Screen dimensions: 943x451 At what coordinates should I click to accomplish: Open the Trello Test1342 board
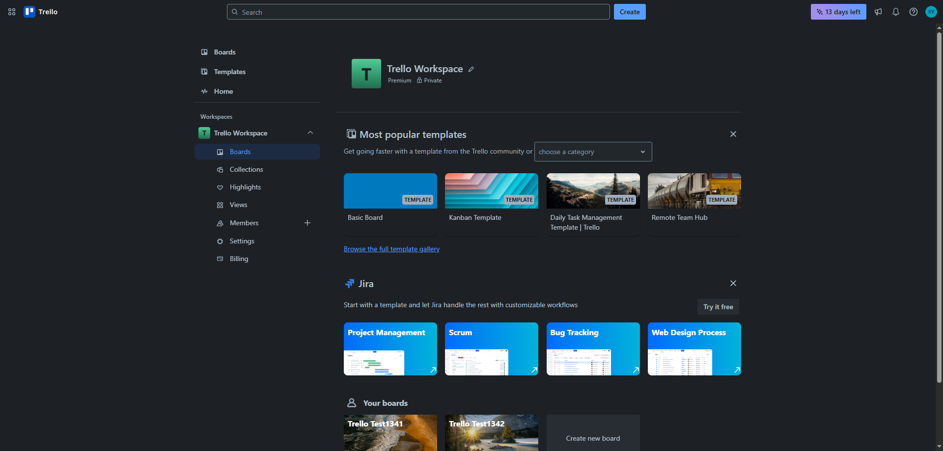(492, 433)
